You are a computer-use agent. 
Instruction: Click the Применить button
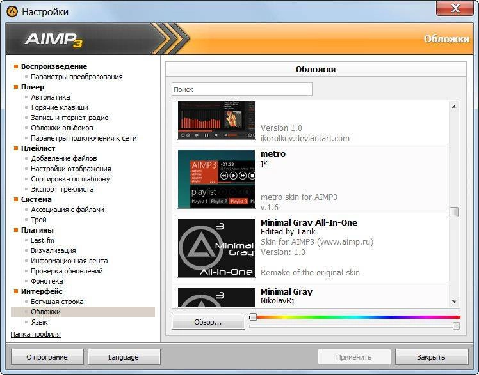(353, 356)
